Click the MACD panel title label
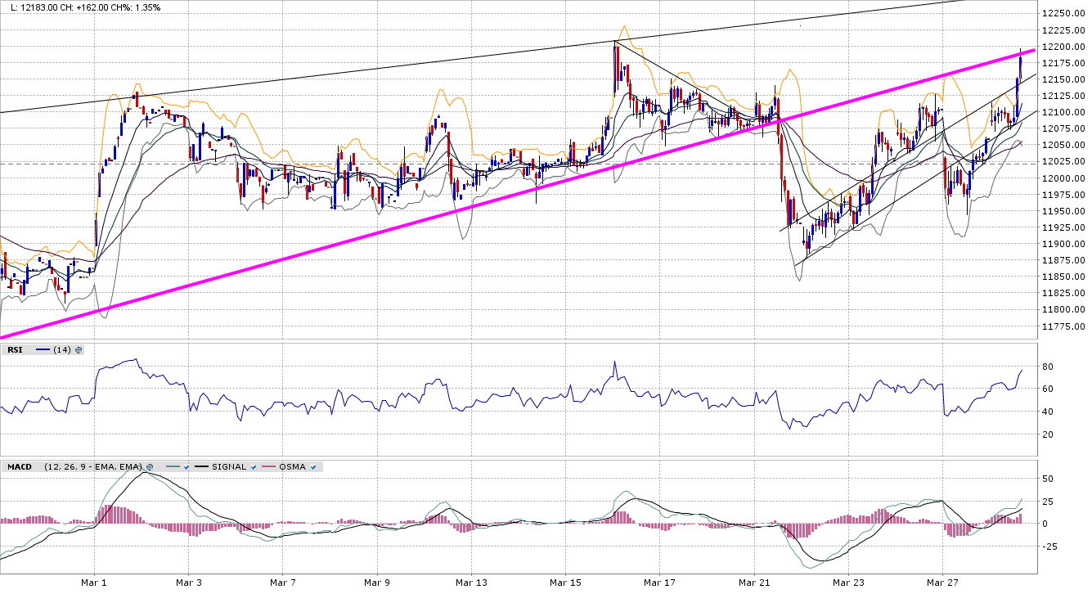 click(19, 467)
